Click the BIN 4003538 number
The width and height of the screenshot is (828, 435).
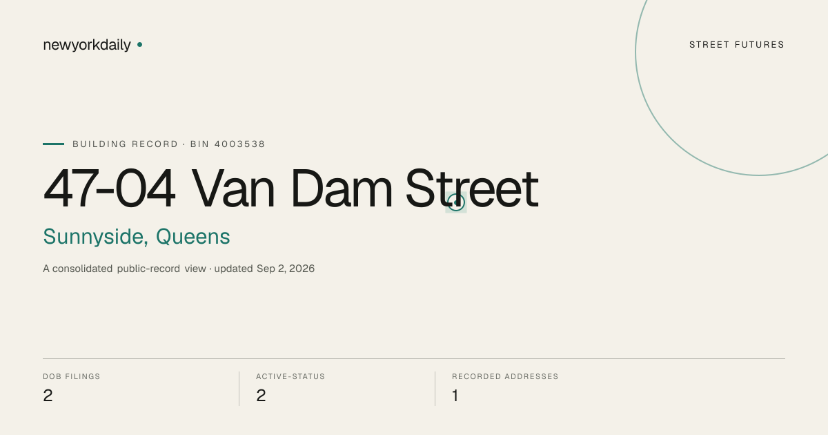point(228,144)
